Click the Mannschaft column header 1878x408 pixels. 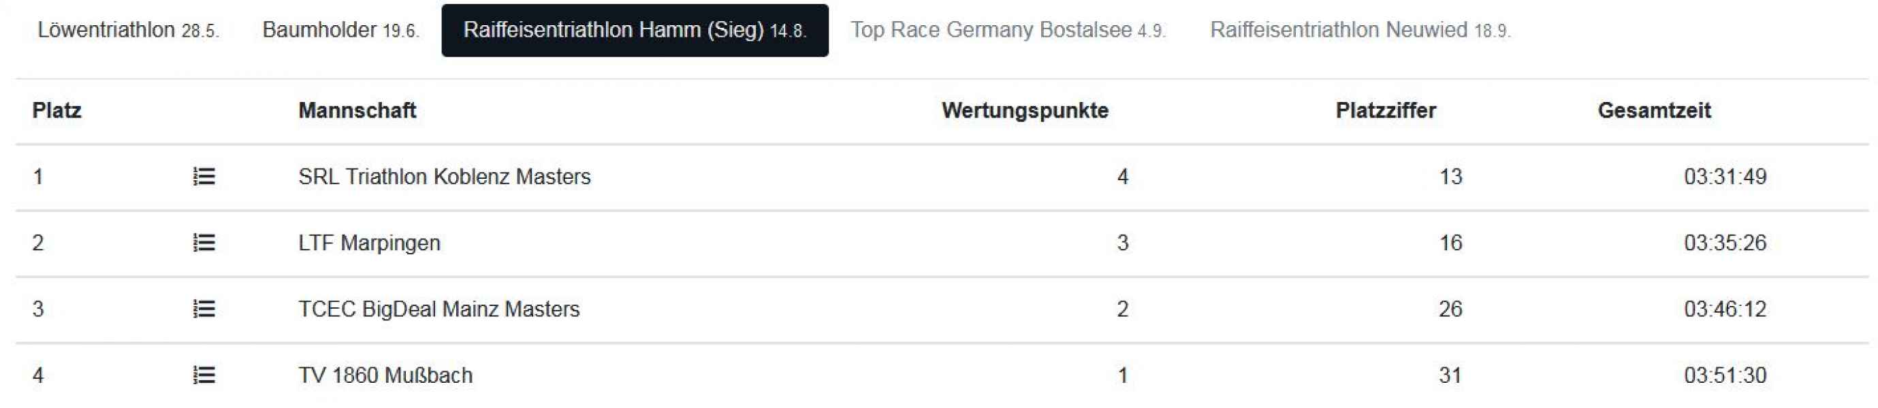357,111
